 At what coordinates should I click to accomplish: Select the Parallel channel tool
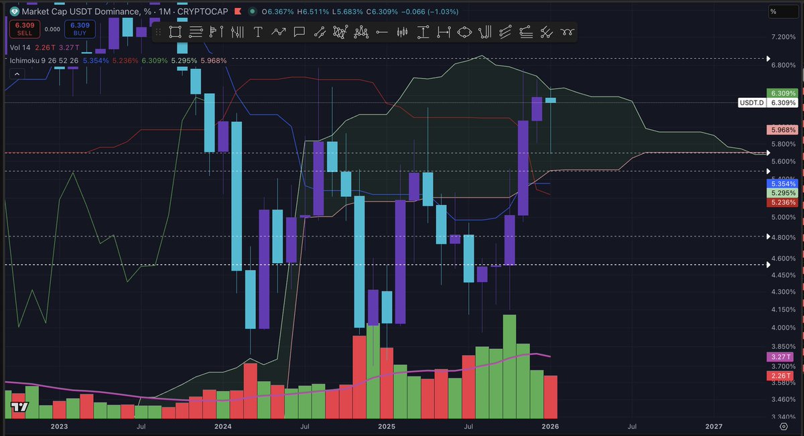505,31
